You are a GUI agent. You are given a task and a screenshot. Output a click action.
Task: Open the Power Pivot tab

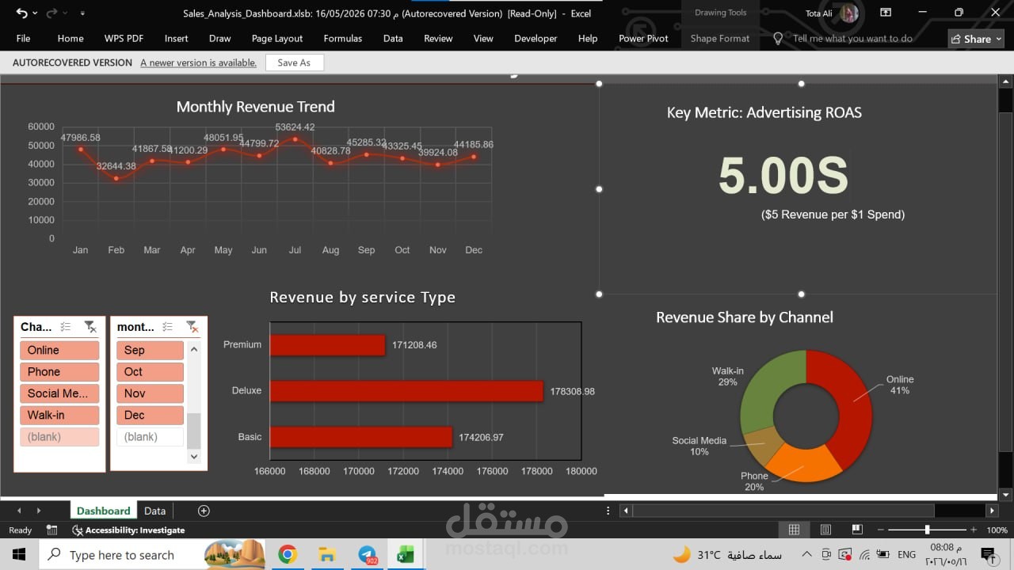[x=643, y=38]
